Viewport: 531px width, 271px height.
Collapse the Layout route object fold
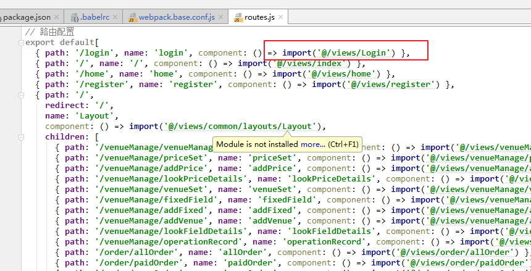pyautogui.click(x=21, y=96)
